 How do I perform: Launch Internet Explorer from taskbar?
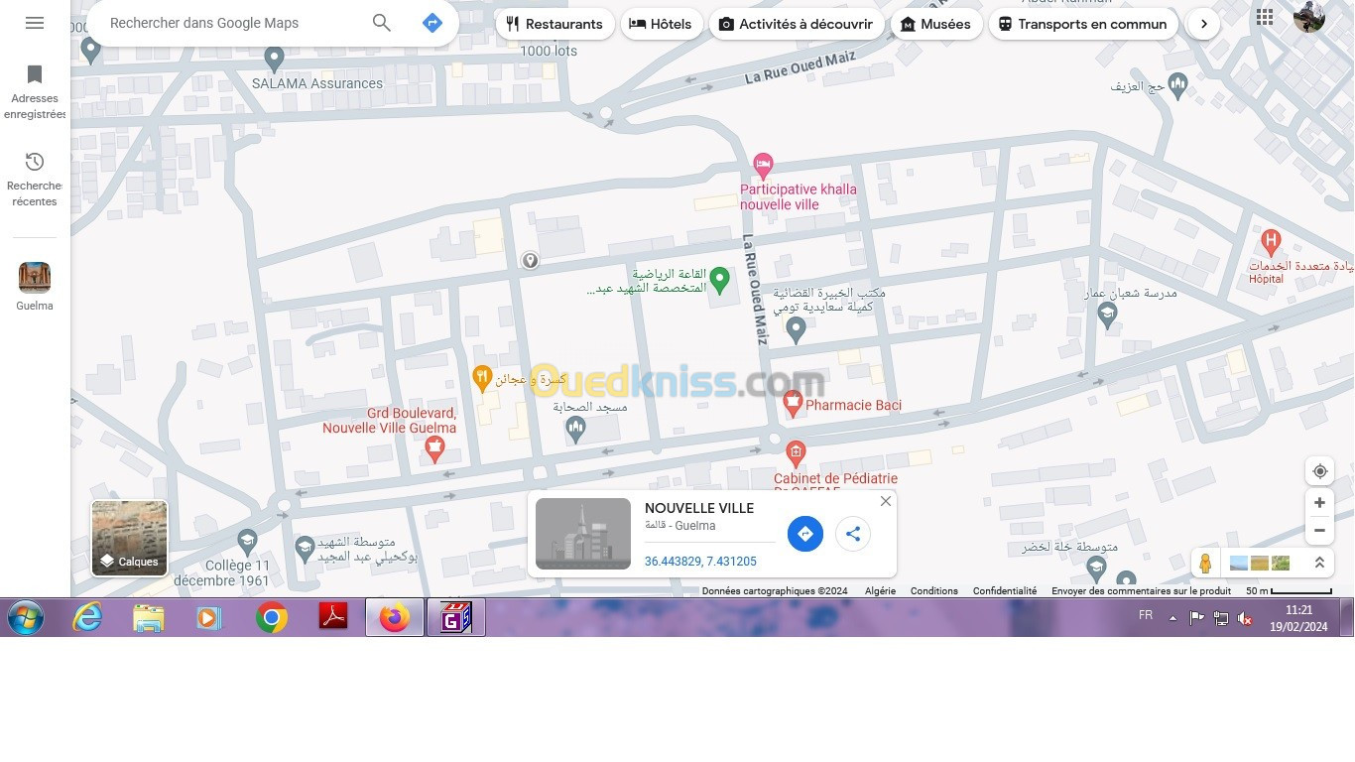coord(87,618)
